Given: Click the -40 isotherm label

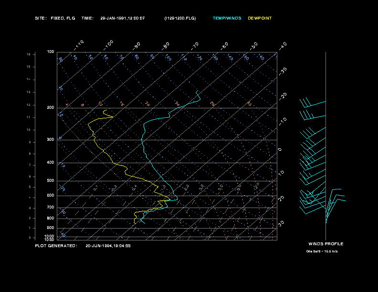Looking at the screenshot, I should [283, 46].
